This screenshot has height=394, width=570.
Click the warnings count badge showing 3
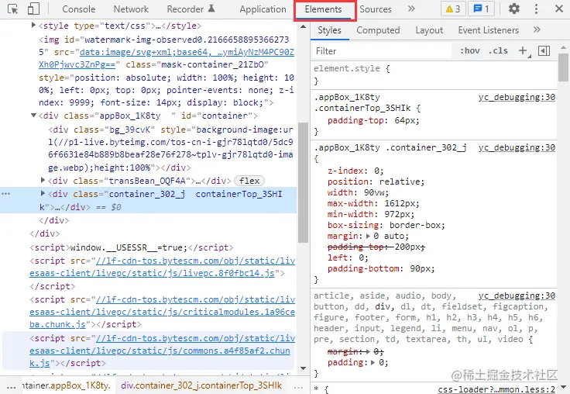[453, 9]
